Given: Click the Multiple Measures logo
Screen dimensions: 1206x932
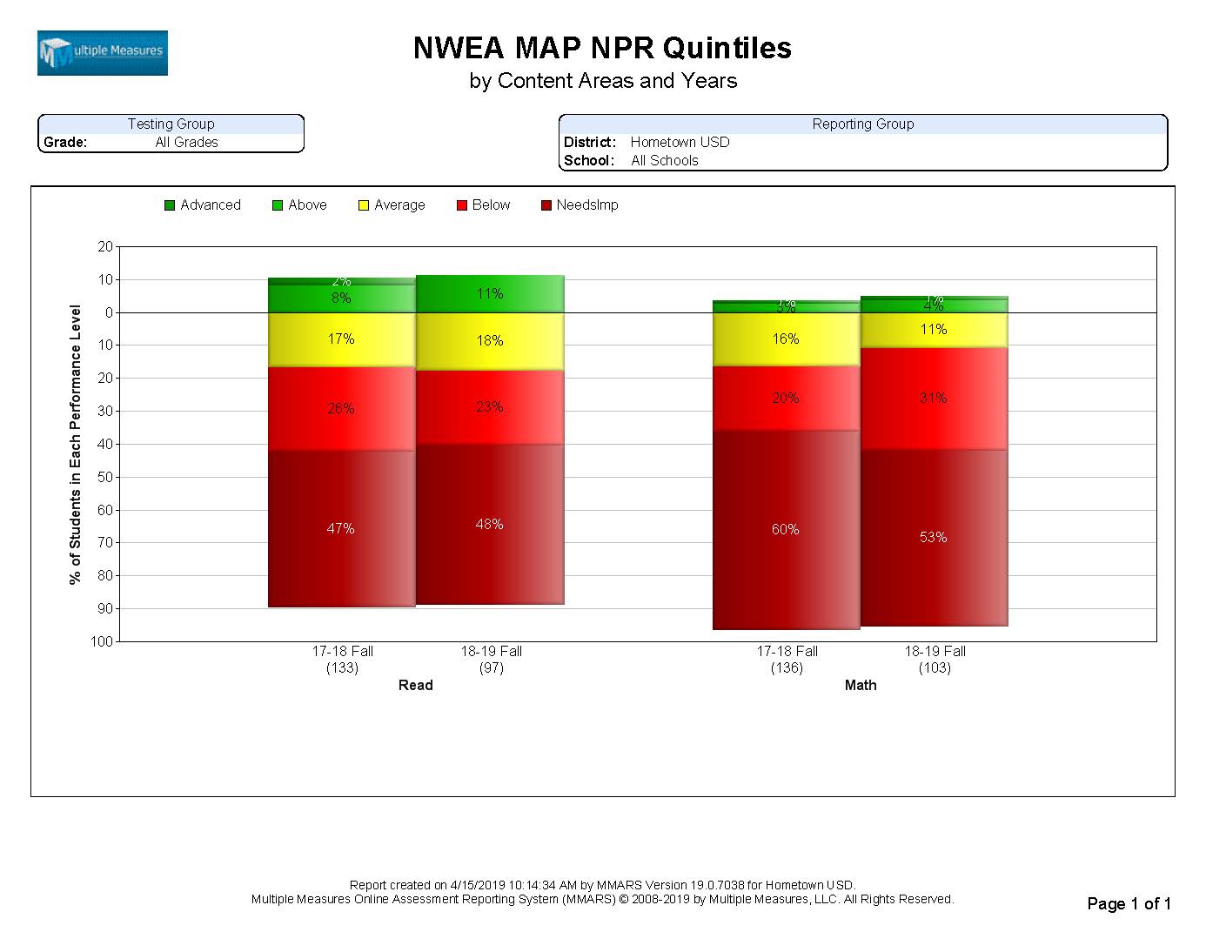Looking at the screenshot, I should (102, 53).
